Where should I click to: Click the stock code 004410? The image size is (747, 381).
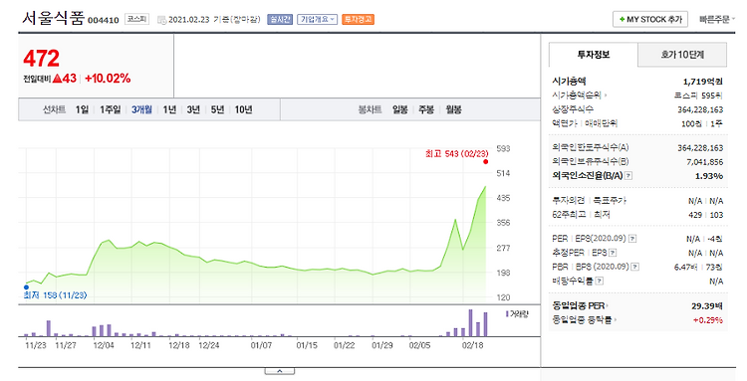coord(104,21)
